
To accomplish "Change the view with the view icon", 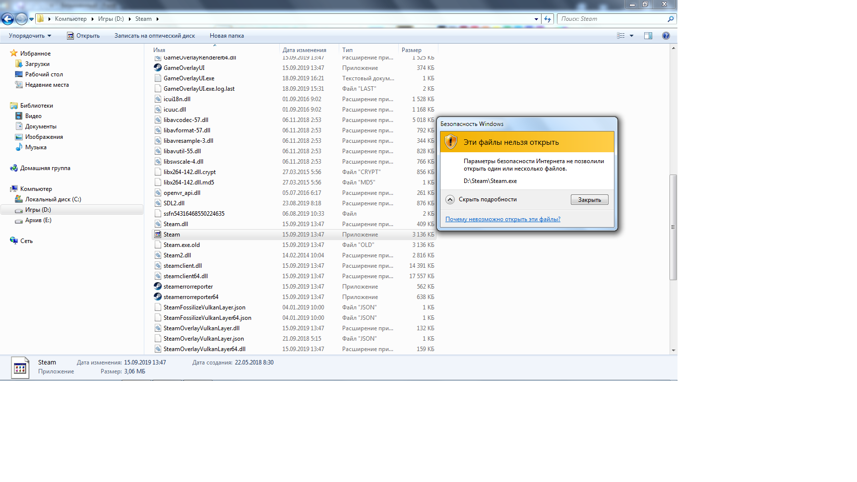I will pyautogui.click(x=620, y=36).
